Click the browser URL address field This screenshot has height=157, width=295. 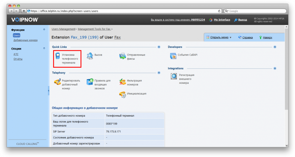click(124, 11)
